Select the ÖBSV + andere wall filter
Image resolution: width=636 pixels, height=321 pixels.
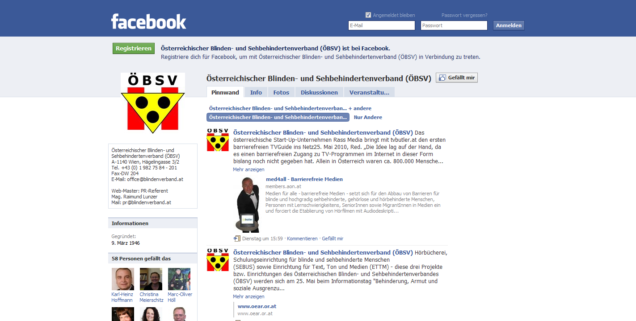pyautogui.click(x=290, y=108)
